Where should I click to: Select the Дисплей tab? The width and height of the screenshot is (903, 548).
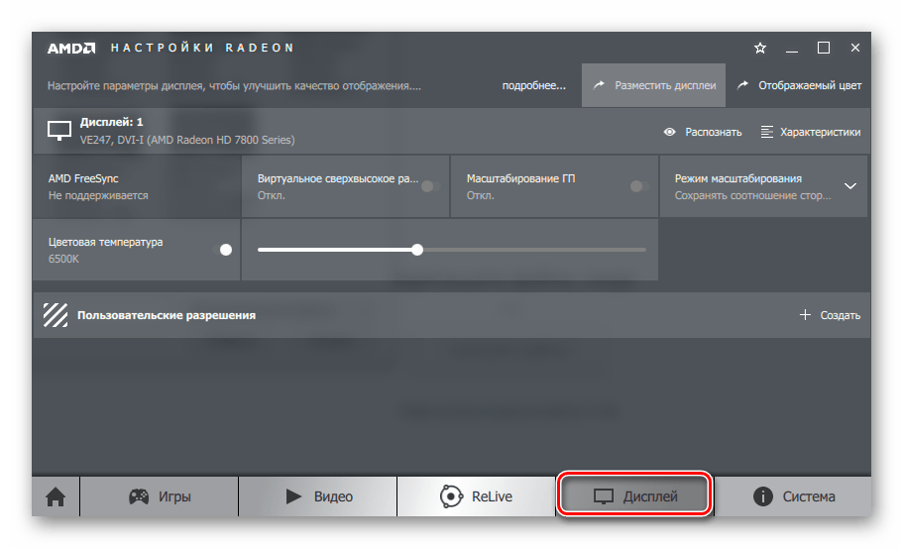click(x=634, y=496)
